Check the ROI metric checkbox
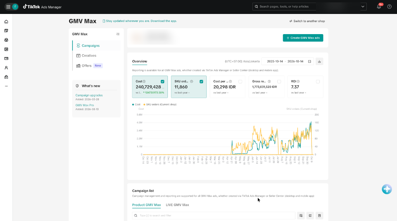This screenshot has width=397, height=221. coord(318,81)
